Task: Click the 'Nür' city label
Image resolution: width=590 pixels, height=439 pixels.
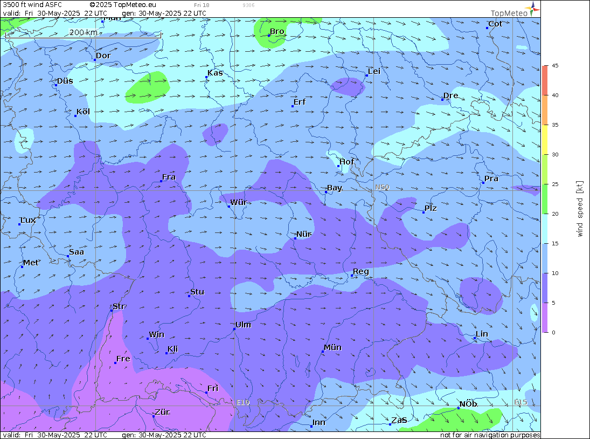Action: click(x=304, y=234)
